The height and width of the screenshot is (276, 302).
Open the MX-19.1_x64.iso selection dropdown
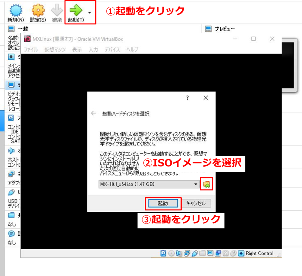click(195, 184)
